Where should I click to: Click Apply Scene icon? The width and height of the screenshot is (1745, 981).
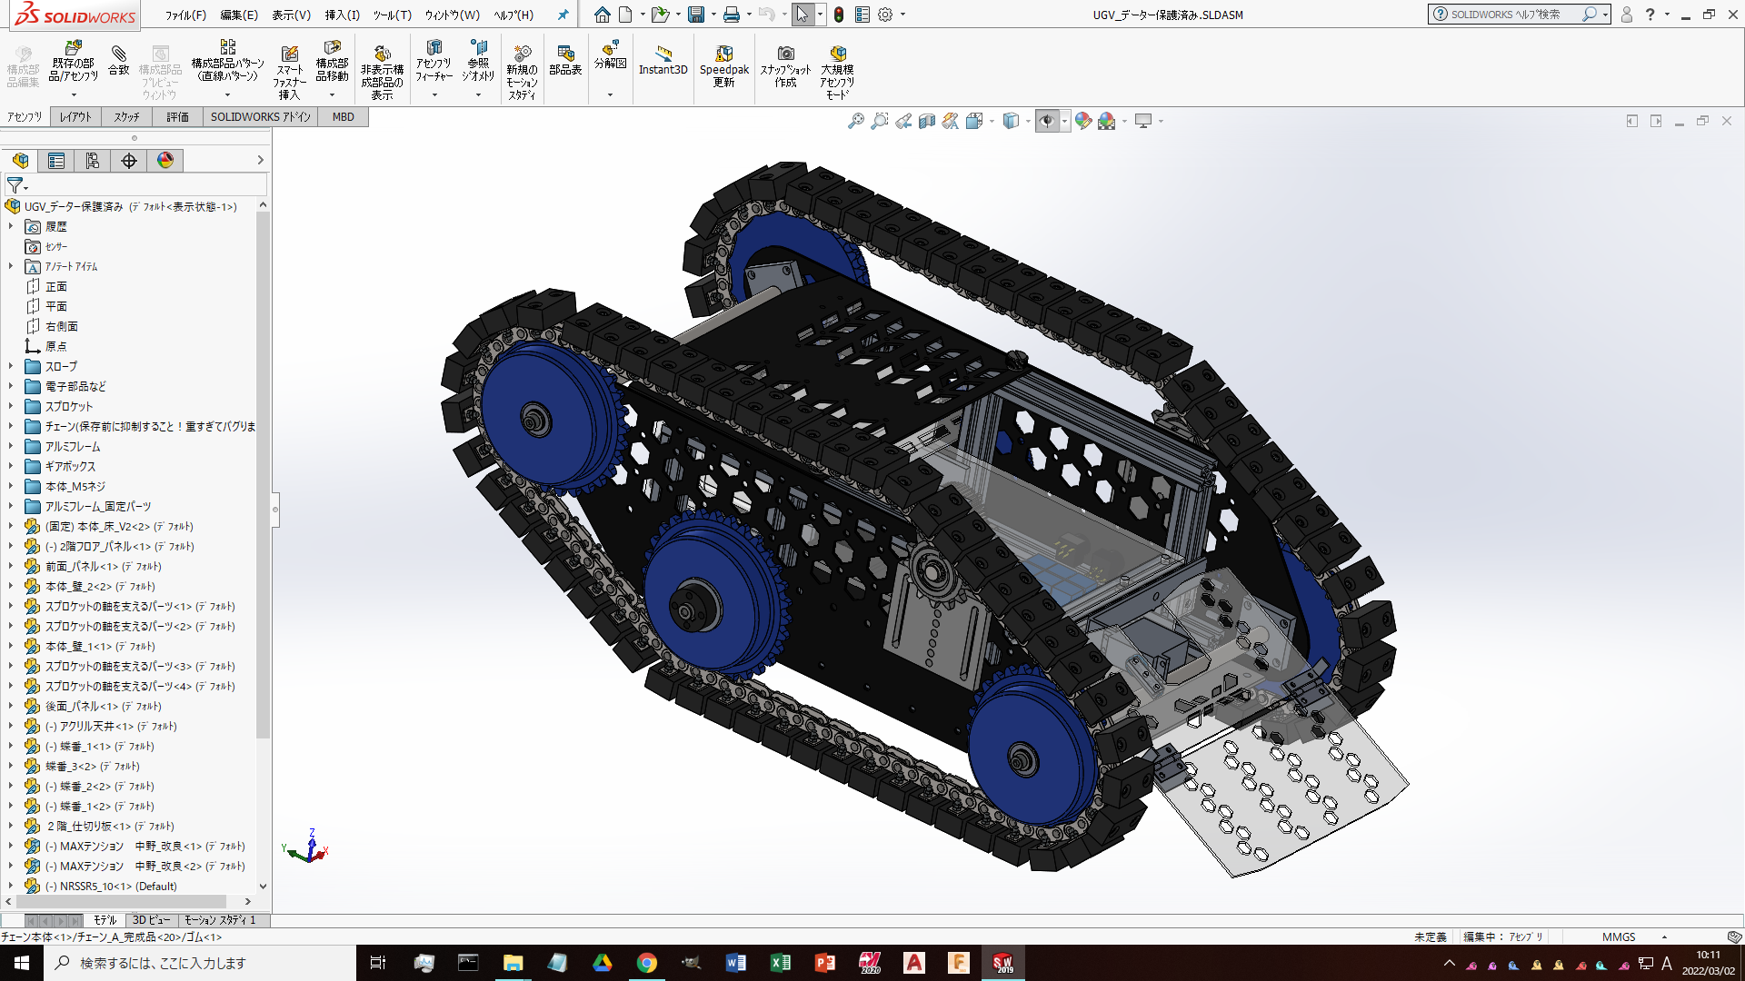[1106, 121]
